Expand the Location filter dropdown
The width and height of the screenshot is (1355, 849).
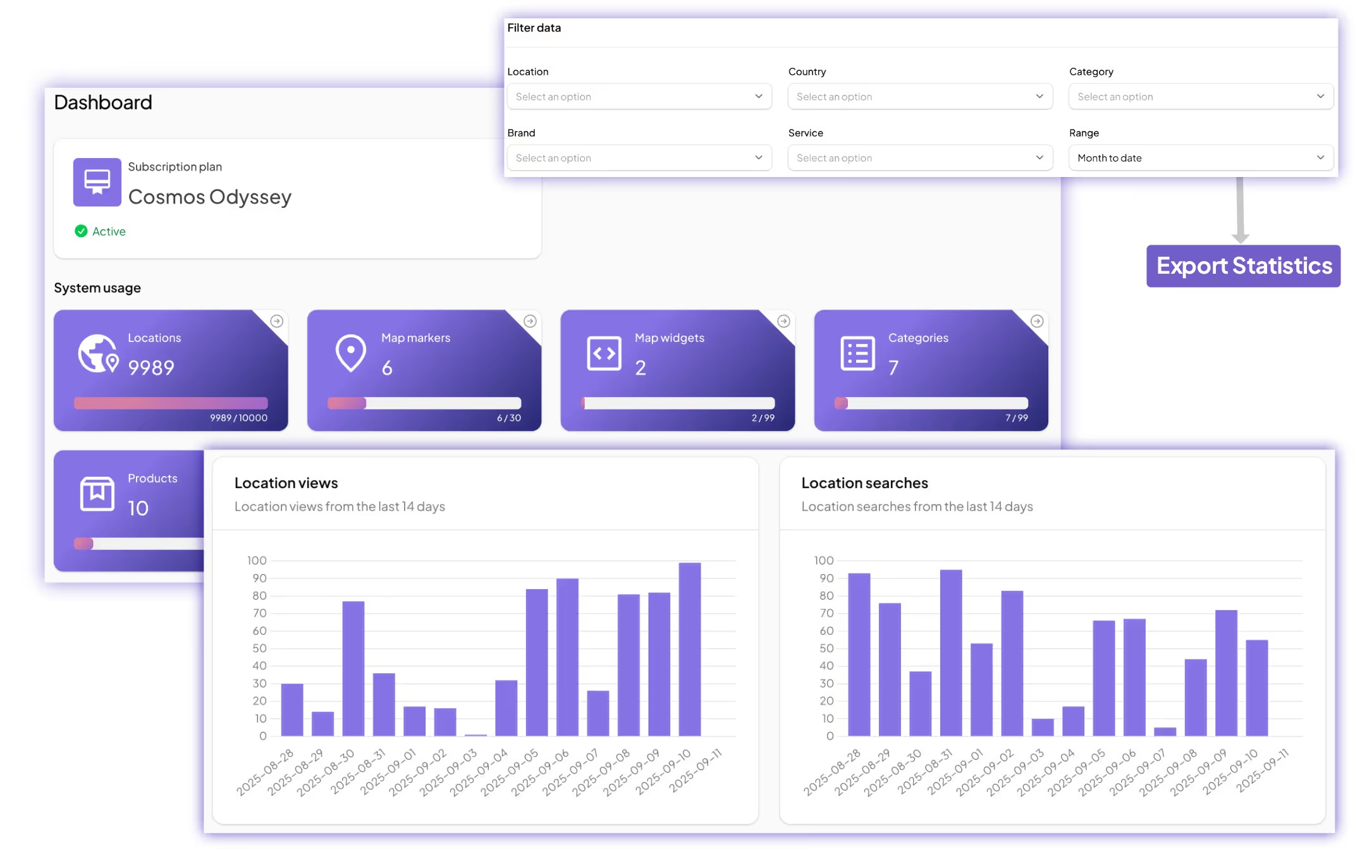[639, 97]
